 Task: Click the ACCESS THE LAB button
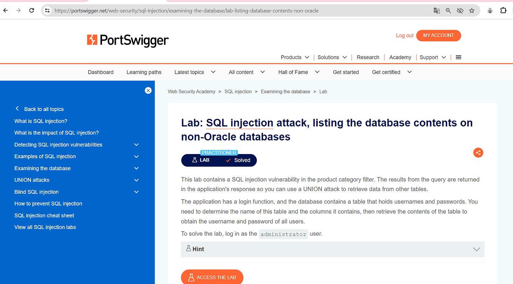pos(212,277)
